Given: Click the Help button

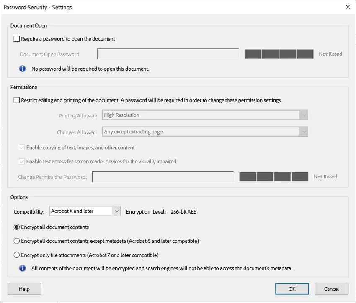Looking at the screenshot, I should (24, 288).
